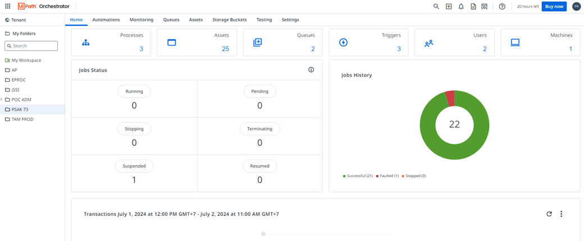The width and height of the screenshot is (584, 241).
Task: Open the Automations tab
Action: pos(106,20)
